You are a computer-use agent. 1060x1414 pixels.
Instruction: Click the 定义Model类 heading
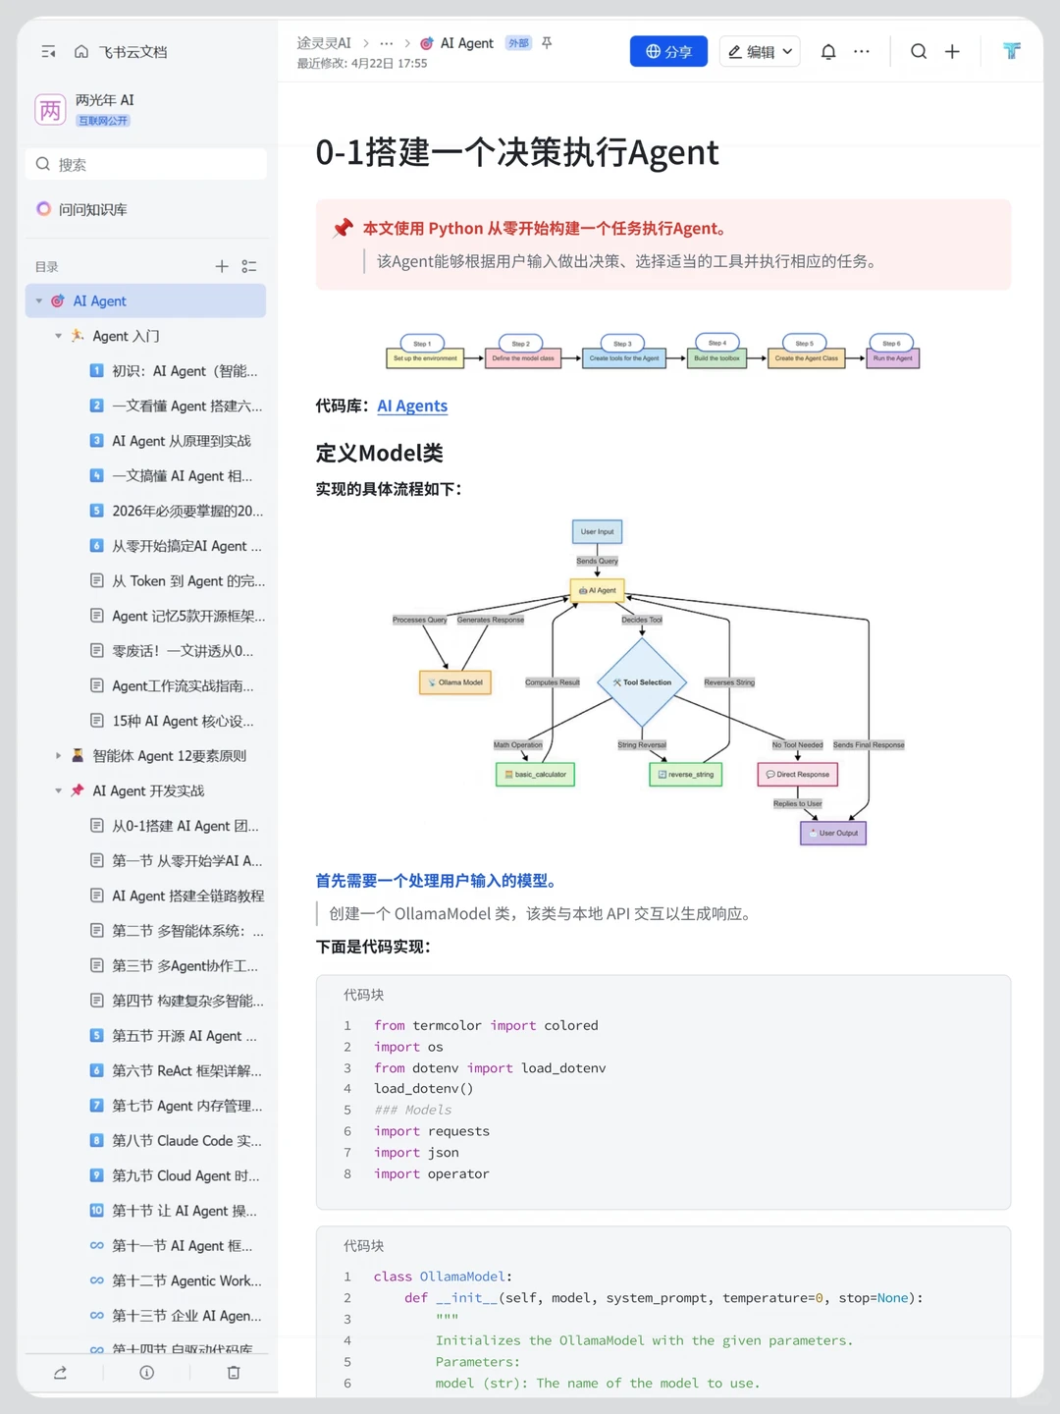coord(379,453)
